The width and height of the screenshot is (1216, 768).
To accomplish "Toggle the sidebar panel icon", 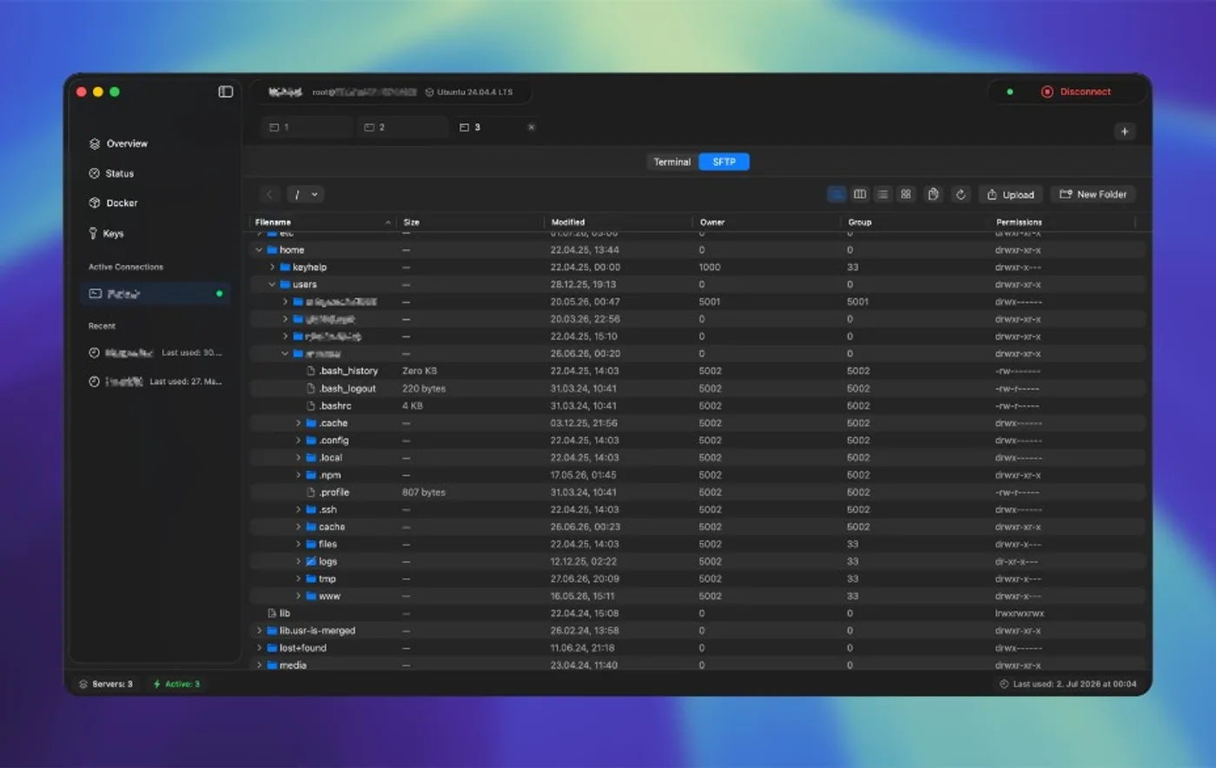I will pos(226,91).
